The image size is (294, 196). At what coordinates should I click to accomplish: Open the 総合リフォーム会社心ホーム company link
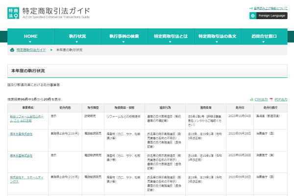coord(26,119)
